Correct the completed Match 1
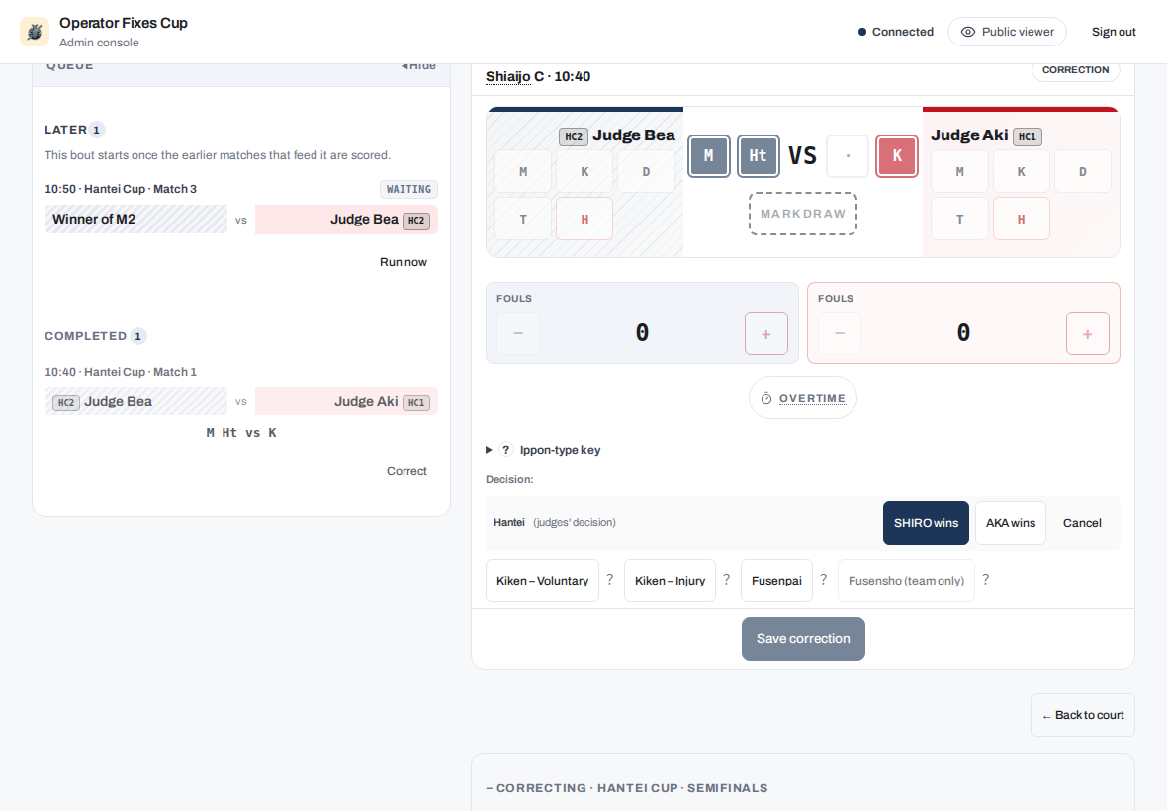Image resolution: width=1167 pixels, height=811 pixels. pos(406,471)
